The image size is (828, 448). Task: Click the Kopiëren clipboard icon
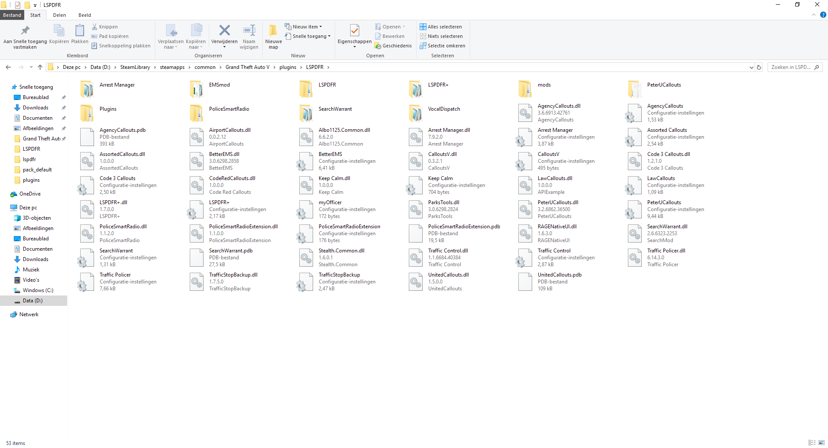pyautogui.click(x=59, y=31)
